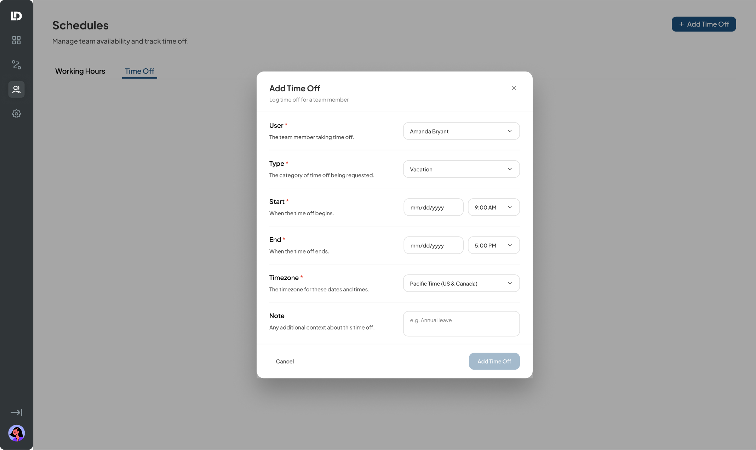The width and height of the screenshot is (756, 450).
Task: Click the 'Timezone' field label
Action: (284, 278)
